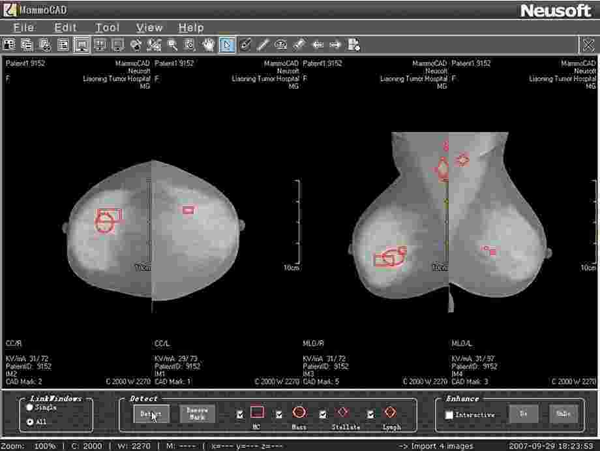Toggle the MC rectangle marker checkbox
The width and height of the screenshot is (600, 451).
pos(240,414)
